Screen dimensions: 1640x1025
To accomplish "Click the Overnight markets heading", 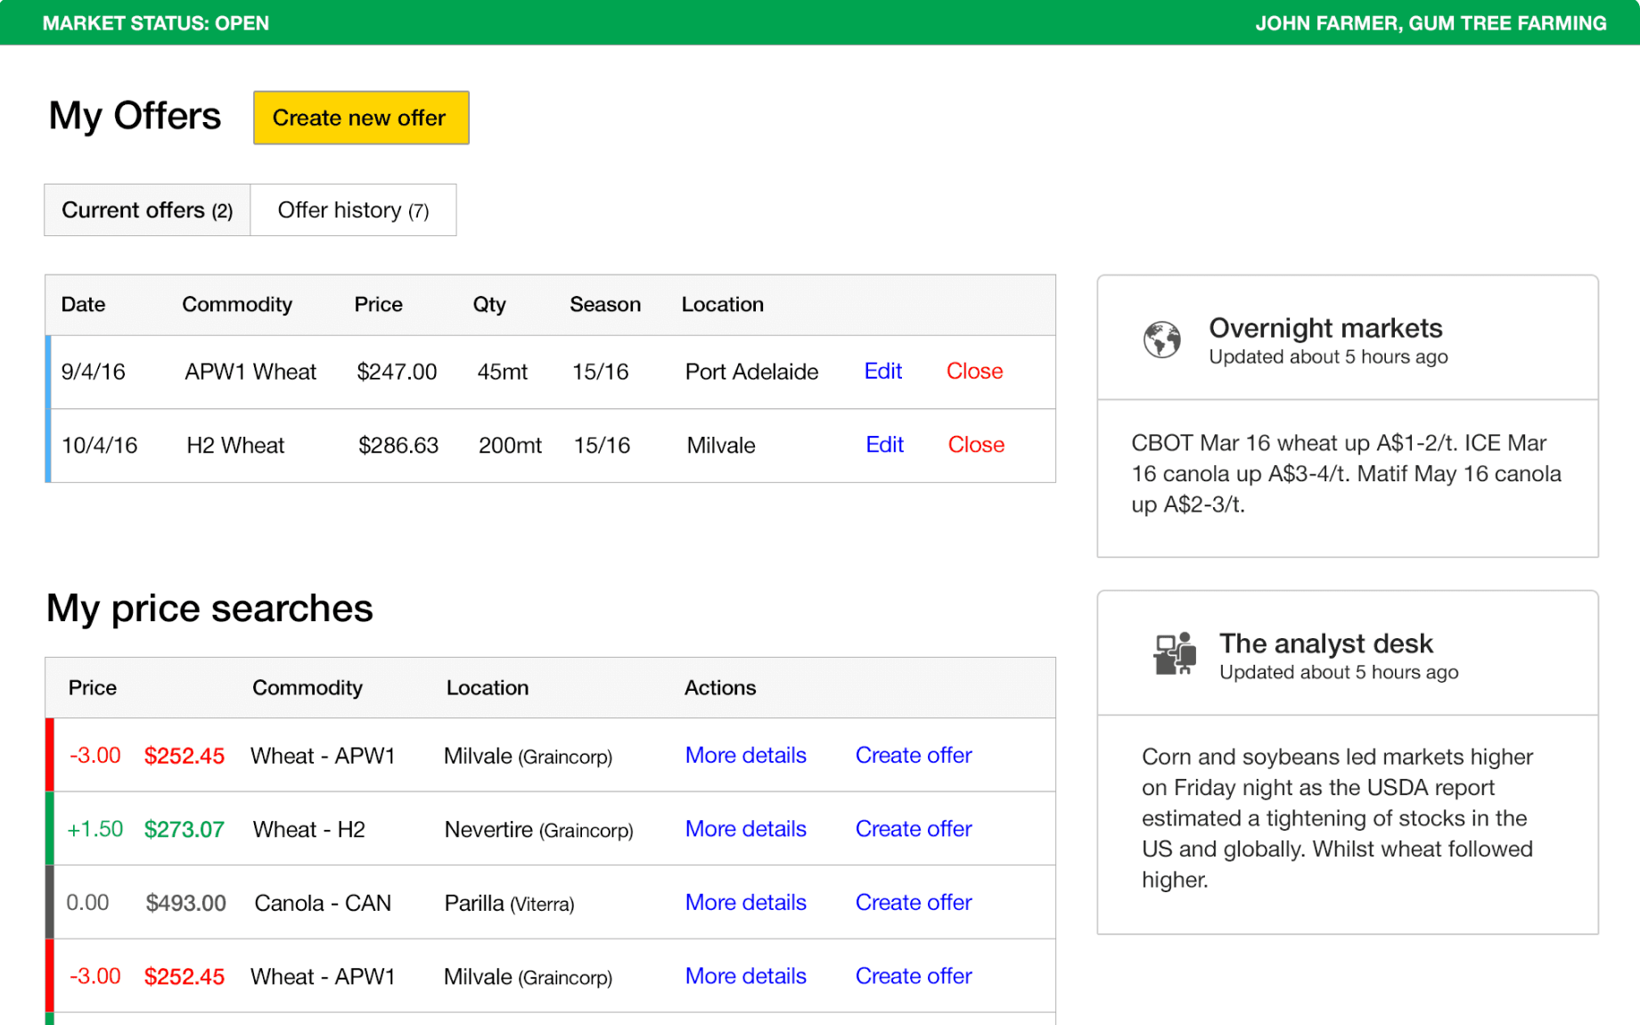I will (1325, 328).
